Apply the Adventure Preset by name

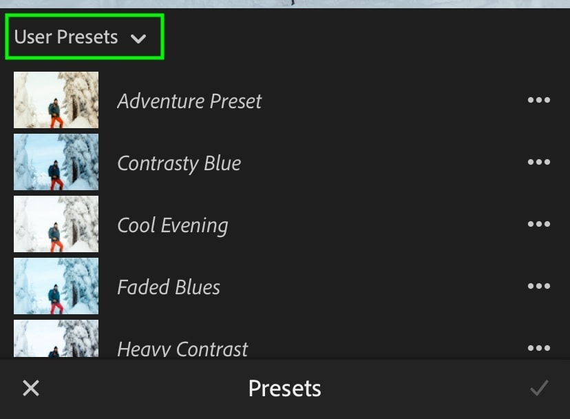click(x=189, y=101)
